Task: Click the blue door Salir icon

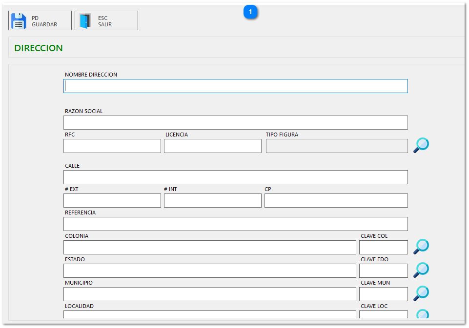Action: (85, 21)
